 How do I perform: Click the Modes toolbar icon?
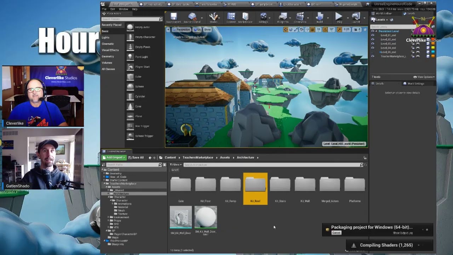(x=213, y=17)
